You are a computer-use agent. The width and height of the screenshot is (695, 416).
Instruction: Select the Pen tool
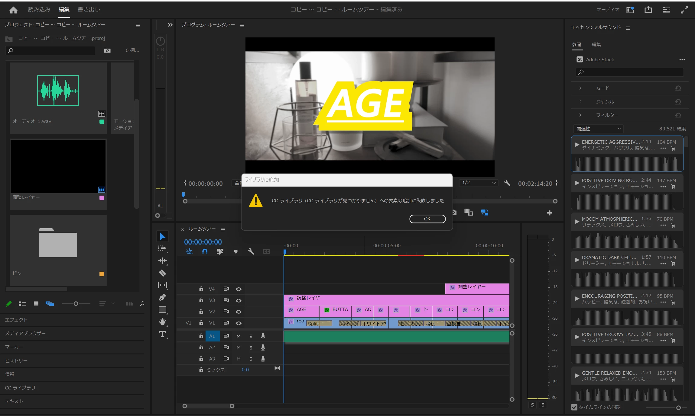click(x=162, y=298)
